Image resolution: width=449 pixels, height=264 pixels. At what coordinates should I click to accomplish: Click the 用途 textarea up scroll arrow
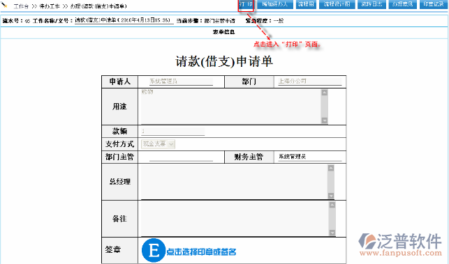[324, 93]
